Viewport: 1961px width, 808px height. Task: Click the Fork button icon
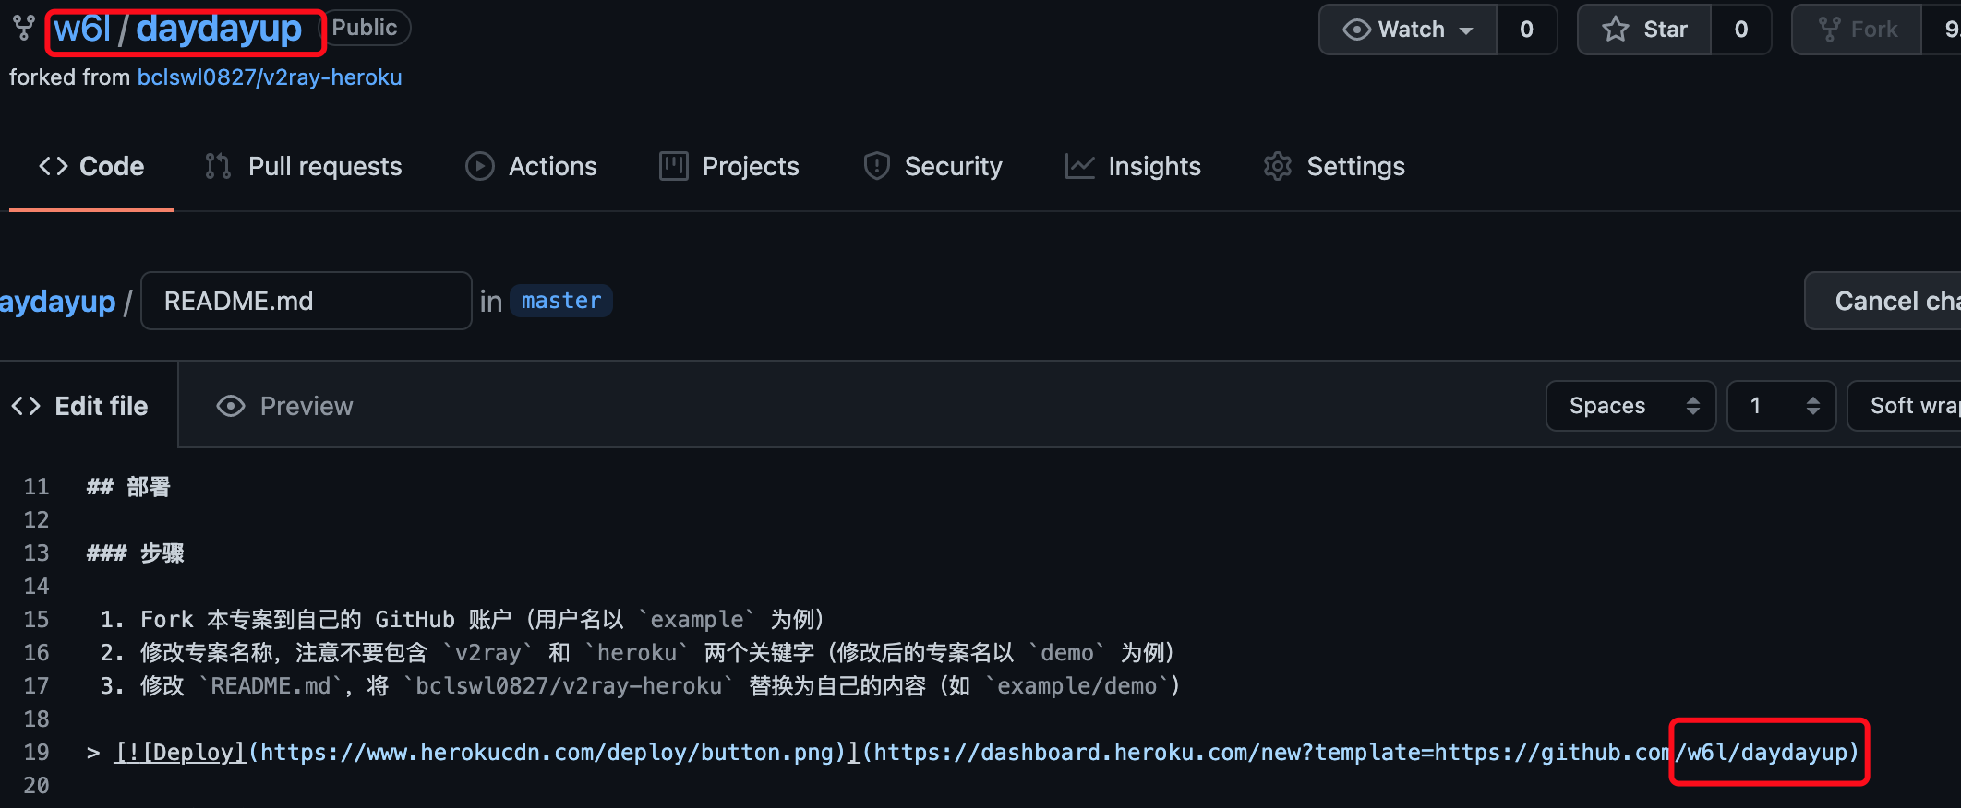click(x=1829, y=30)
